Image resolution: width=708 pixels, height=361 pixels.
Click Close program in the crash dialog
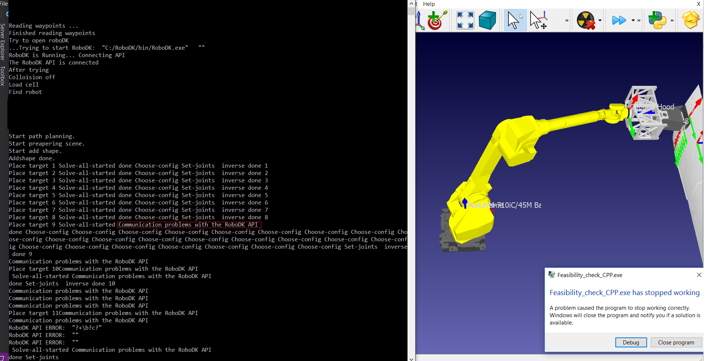[x=676, y=343]
